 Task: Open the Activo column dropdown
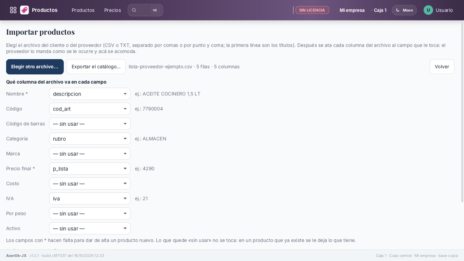(x=90, y=228)
